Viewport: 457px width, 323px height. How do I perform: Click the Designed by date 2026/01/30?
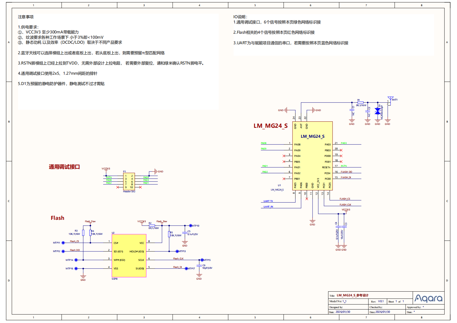click(x=343, y=312)
